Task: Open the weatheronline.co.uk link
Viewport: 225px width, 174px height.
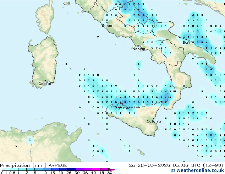Action: (x=197, y=170)
